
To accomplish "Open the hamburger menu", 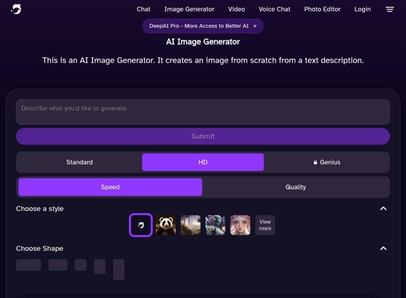I will (389, 9).
